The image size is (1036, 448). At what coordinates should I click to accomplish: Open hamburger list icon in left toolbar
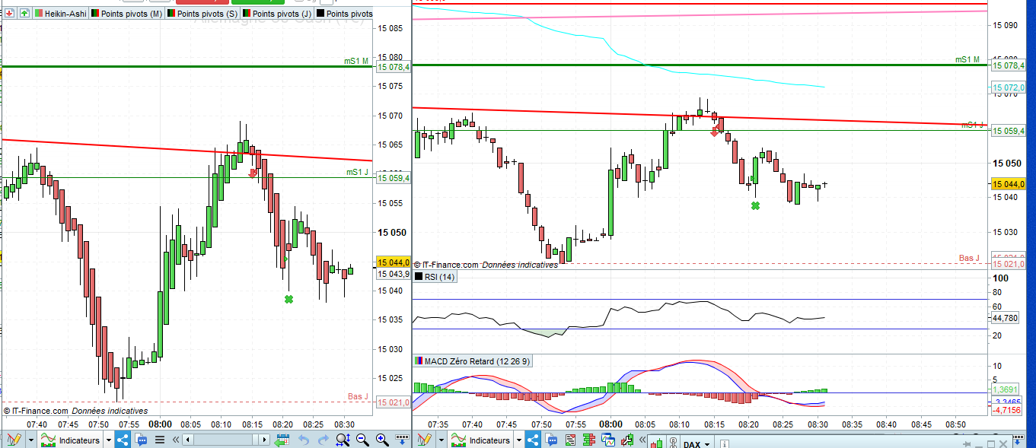(160, 440)
